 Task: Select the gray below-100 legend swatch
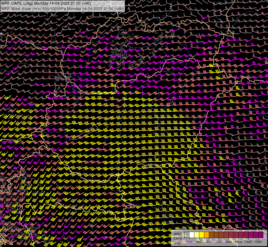[x=187, y=235]
